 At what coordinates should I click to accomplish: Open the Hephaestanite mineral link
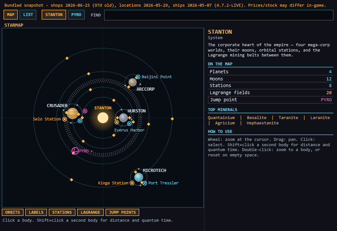(x=263, y=123)
